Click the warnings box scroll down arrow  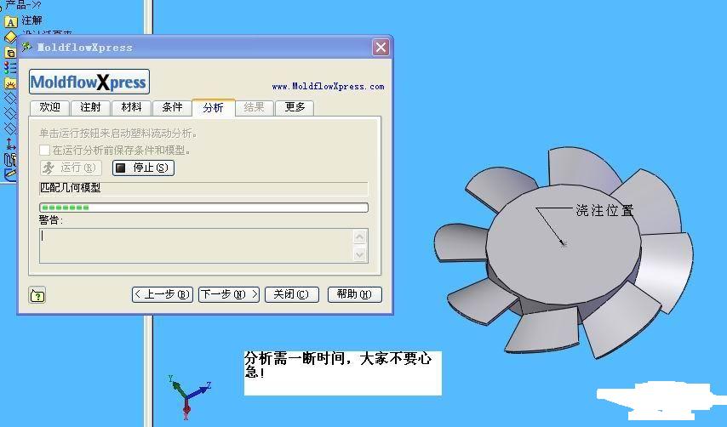(360, 254)
